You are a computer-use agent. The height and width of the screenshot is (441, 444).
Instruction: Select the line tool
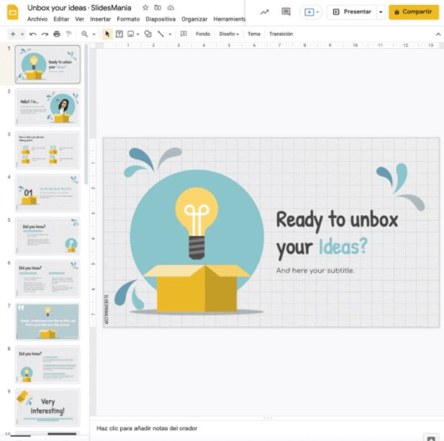click(x=160, y=34)
